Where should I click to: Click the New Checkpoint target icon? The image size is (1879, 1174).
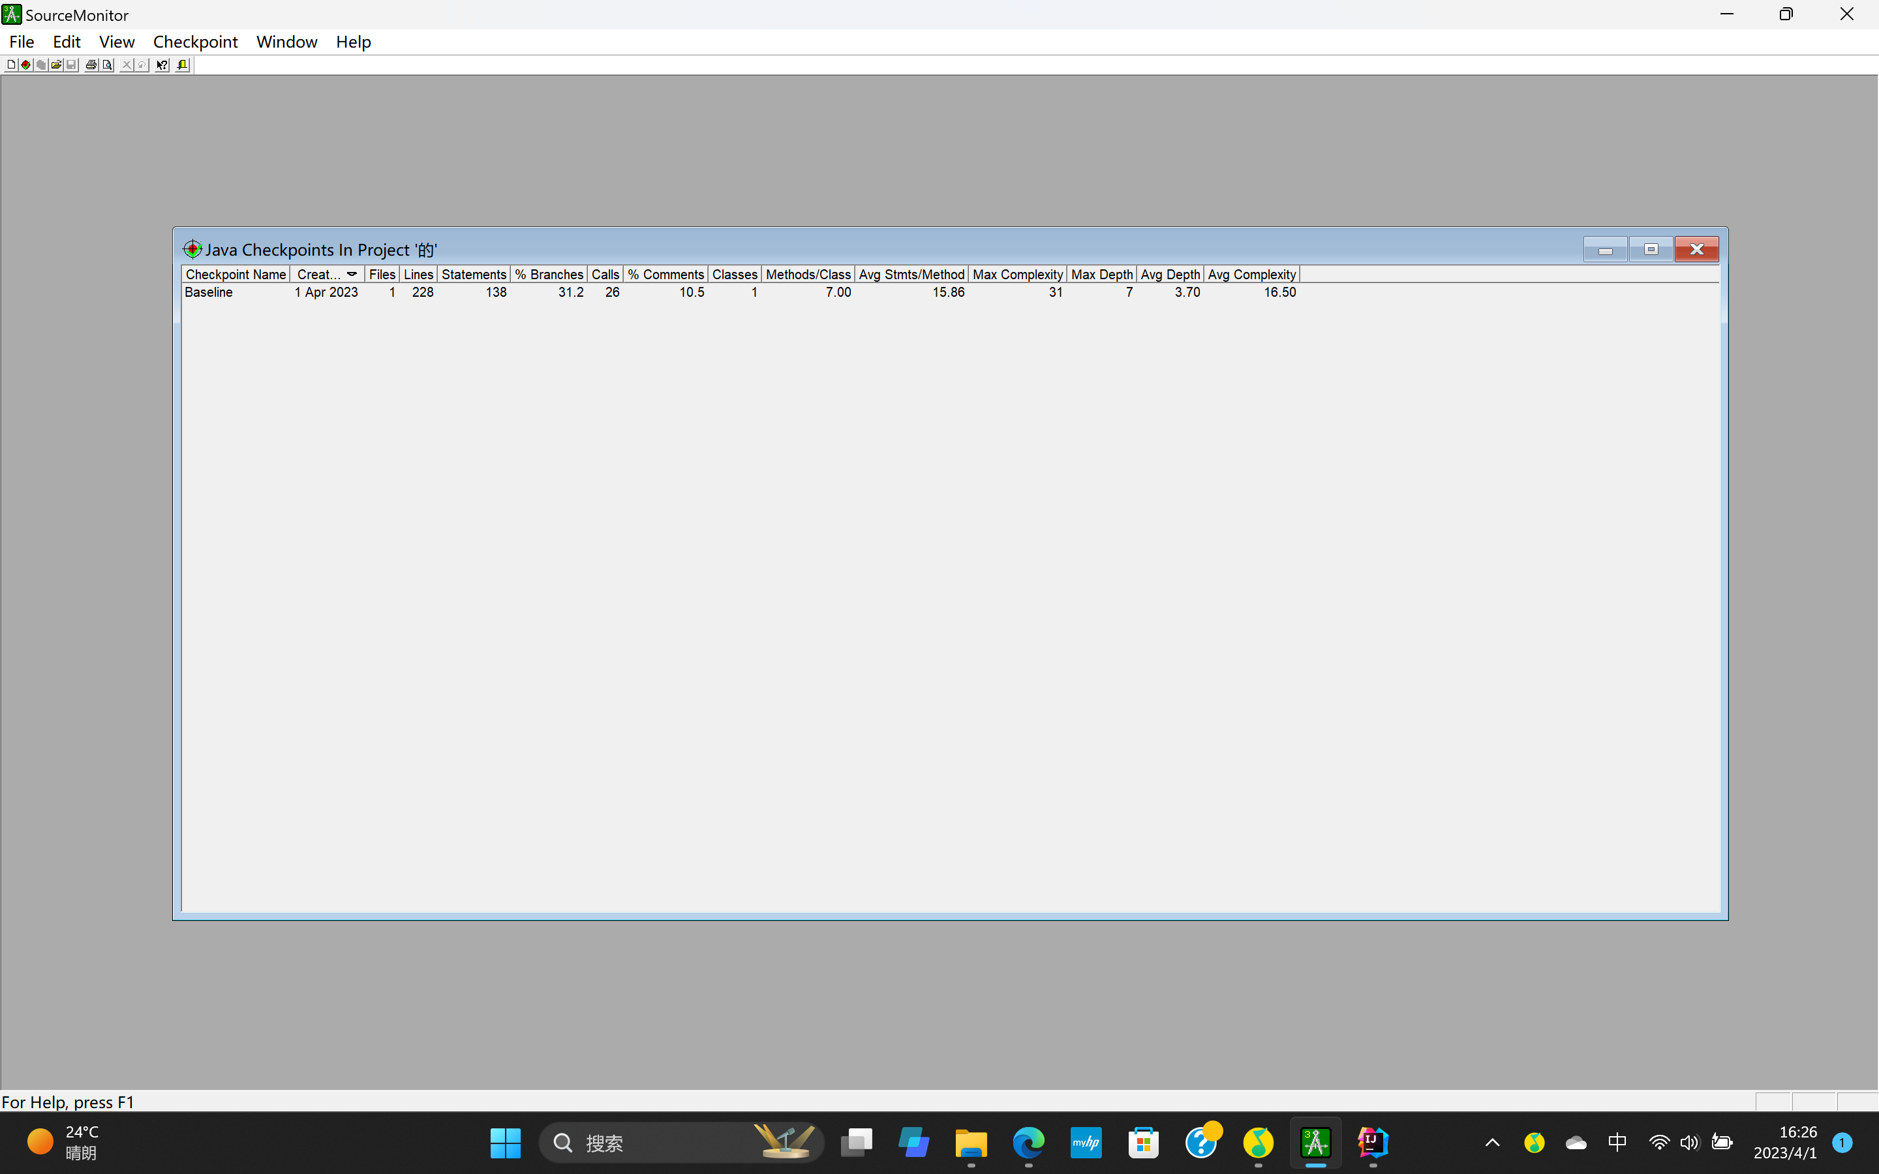[25, 65]
